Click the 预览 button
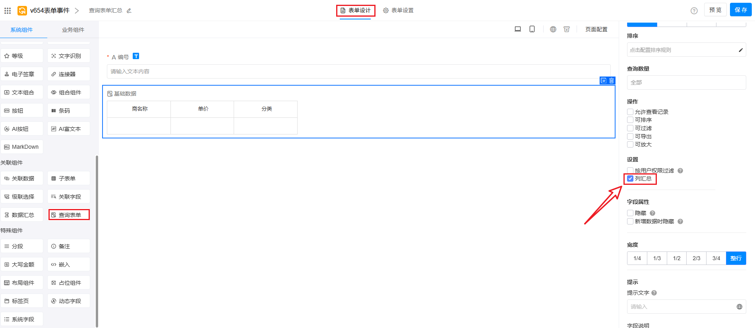This screenshot has height=328, width=755. click(715, 10)
